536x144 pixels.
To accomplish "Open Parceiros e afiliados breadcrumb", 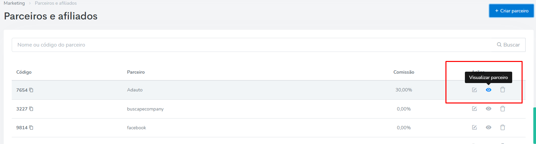I will (56, 3).
